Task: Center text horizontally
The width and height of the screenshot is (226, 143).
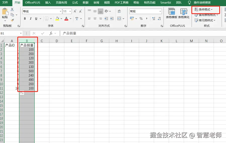Action: (x=95, y=19)
